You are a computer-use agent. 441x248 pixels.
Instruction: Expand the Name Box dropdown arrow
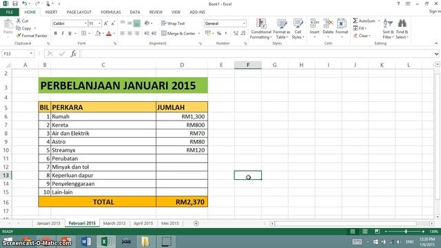[x=31, y=54]
